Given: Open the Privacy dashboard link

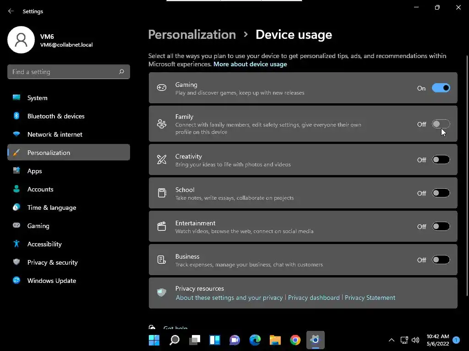Looking at the screenshot, I should pos(314,298).
